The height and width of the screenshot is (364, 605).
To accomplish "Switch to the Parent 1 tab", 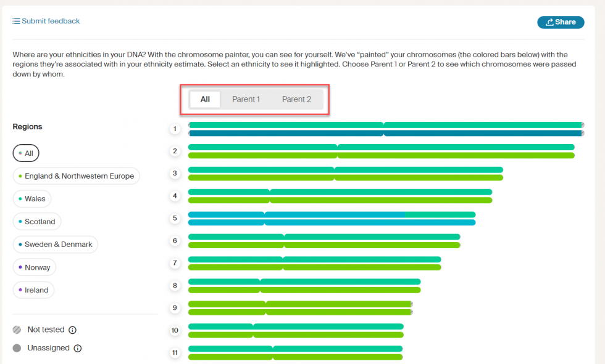I will click(246, 99).
